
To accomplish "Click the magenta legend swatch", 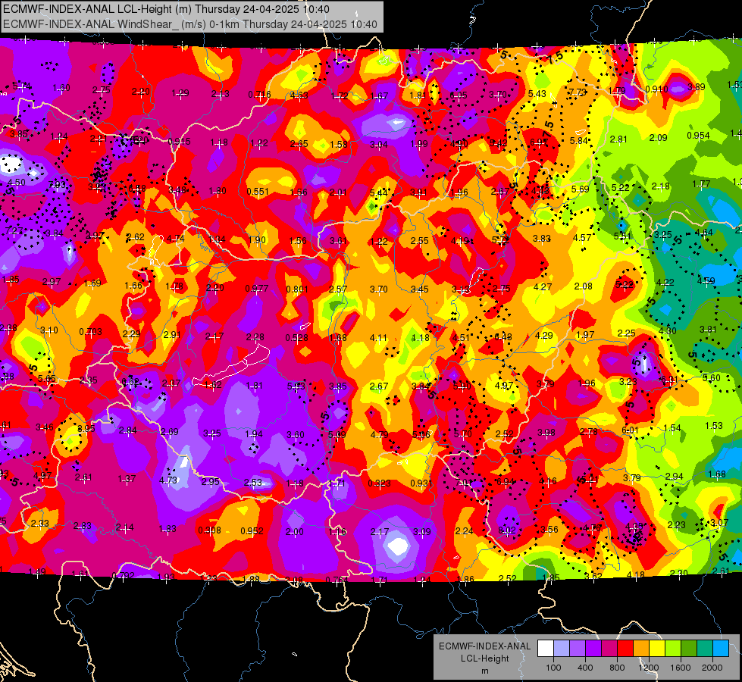I will pos(609,649).
